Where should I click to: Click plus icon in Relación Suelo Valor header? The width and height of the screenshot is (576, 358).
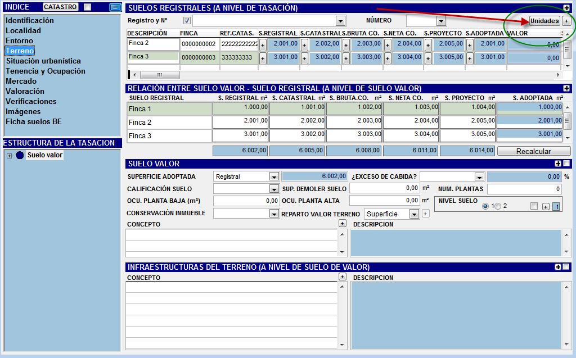[566, 88]
